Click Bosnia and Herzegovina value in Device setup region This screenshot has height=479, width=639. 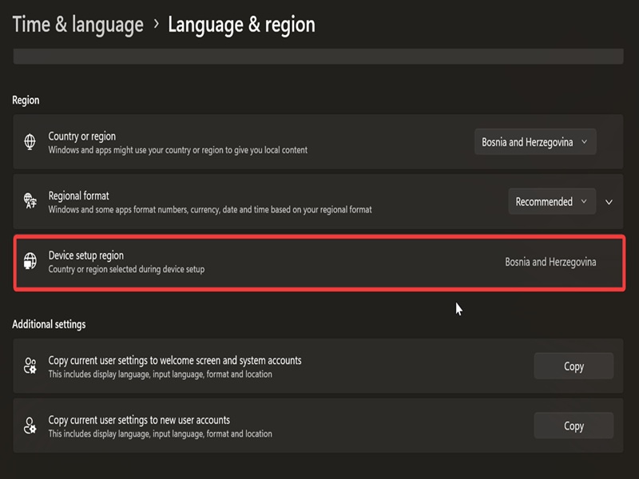click(550, 262)
